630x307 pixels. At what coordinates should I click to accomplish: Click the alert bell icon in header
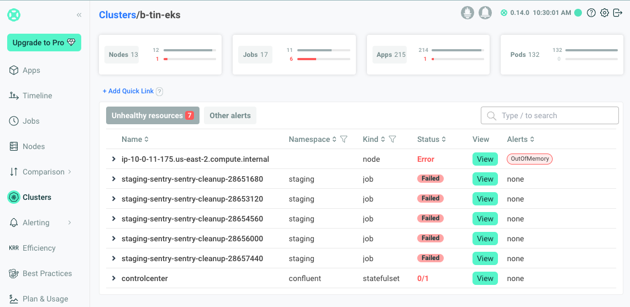[485, 13]
